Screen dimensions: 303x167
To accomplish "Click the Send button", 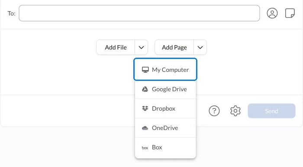I will tap(271, 111).
